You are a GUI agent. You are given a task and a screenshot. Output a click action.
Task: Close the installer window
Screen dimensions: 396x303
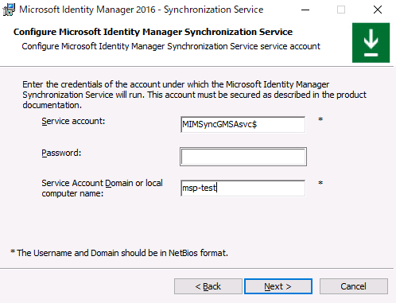(378, 10)
